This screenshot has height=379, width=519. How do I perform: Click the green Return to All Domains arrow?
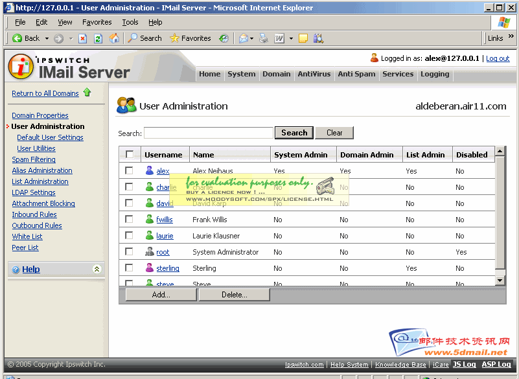click(87, 93)
